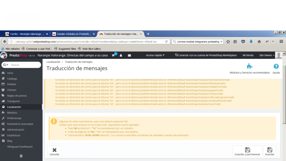Screen dimensions: 286x161
Task: Click the Firefox back arrow button
Action: (5, 42)
